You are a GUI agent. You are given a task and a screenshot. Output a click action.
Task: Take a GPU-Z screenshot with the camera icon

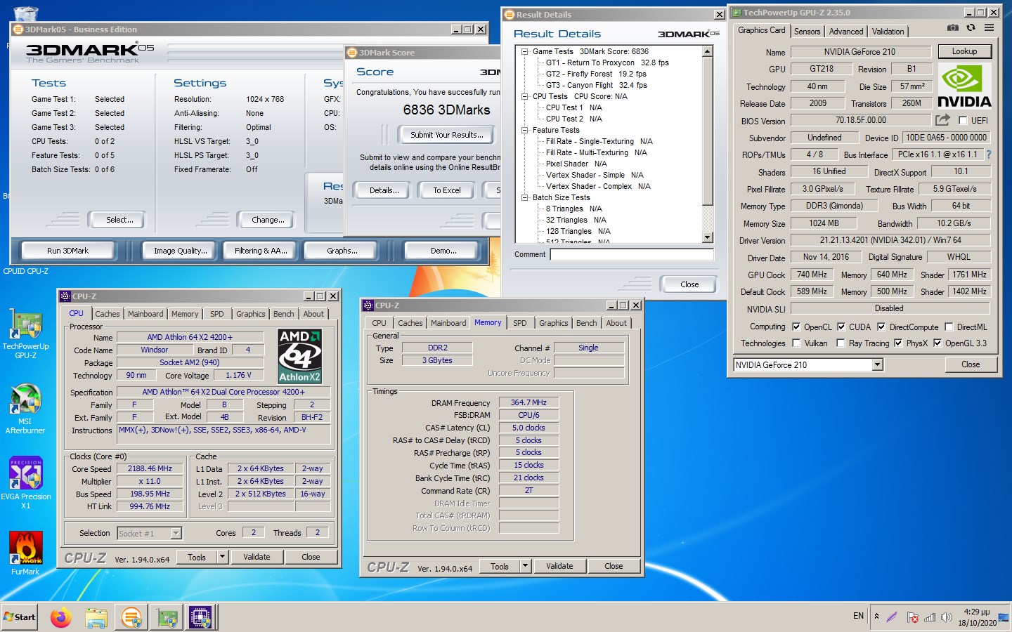pos(952,28)
